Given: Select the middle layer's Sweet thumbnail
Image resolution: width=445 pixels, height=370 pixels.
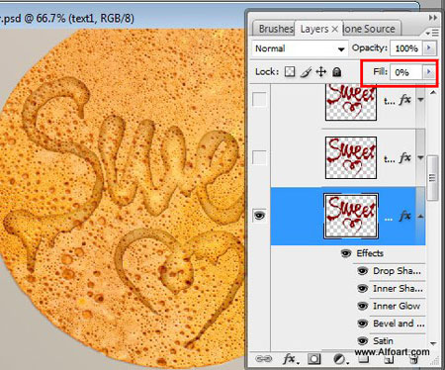Looking at the screenshot, I should [x=351, y=158].
